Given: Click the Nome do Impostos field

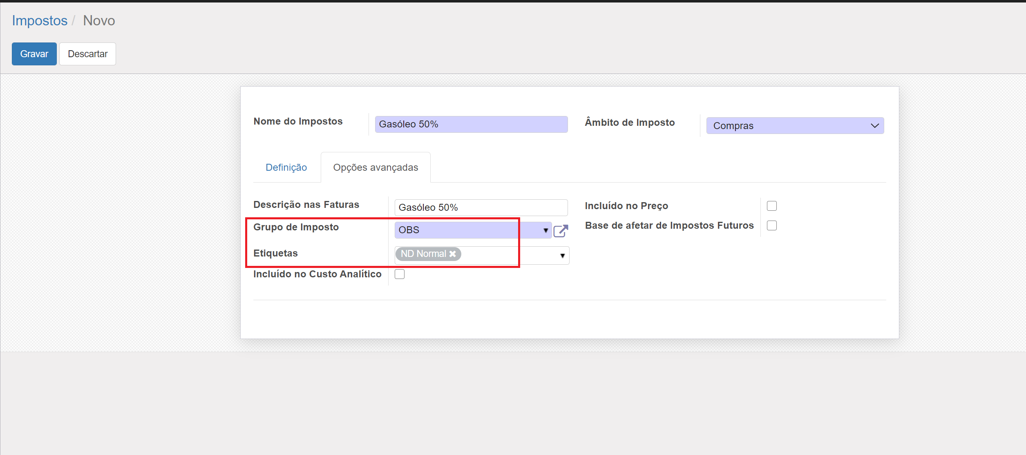Looking at the screenshot, I should coord(471,124).
